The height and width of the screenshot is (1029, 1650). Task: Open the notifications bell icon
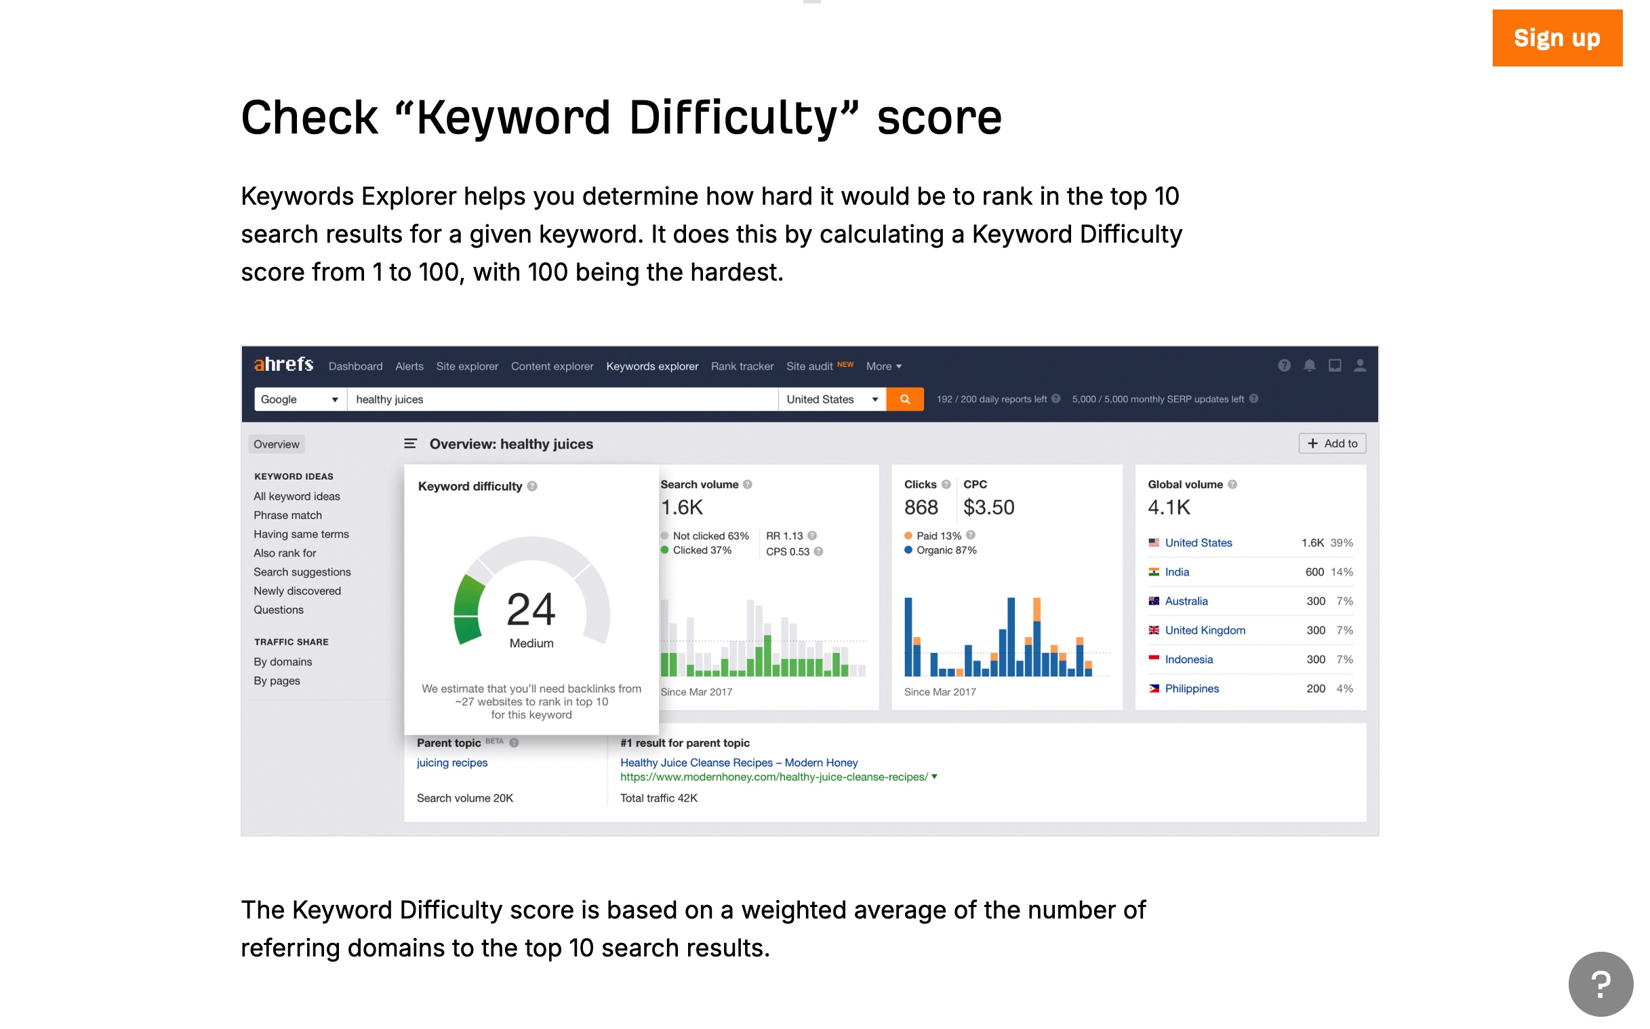click(x=1311, y=366)
